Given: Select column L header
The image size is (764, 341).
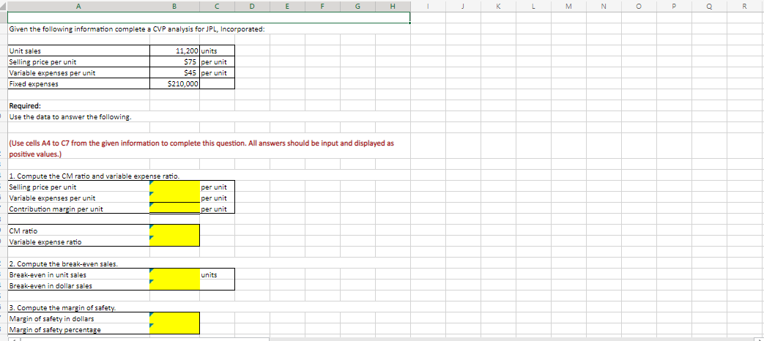Looking at the screenshot, I should [533, 7].
